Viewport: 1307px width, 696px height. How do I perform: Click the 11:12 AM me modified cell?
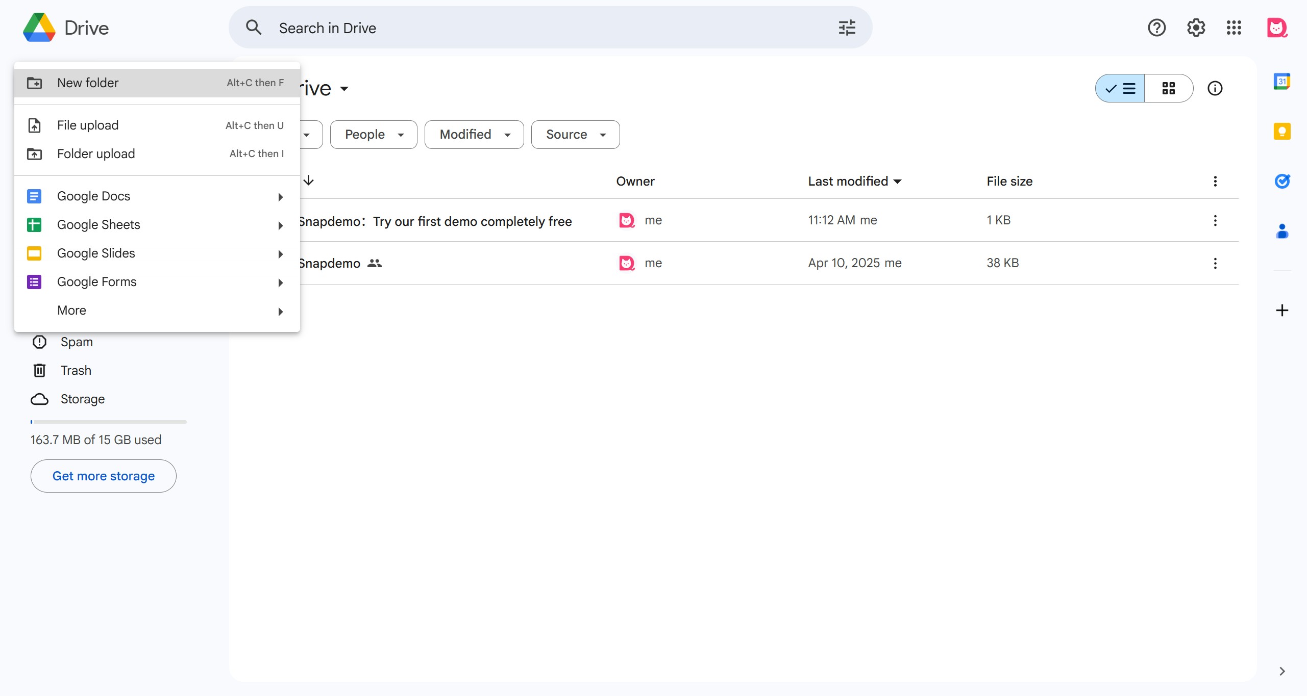(x=842, y=220)
